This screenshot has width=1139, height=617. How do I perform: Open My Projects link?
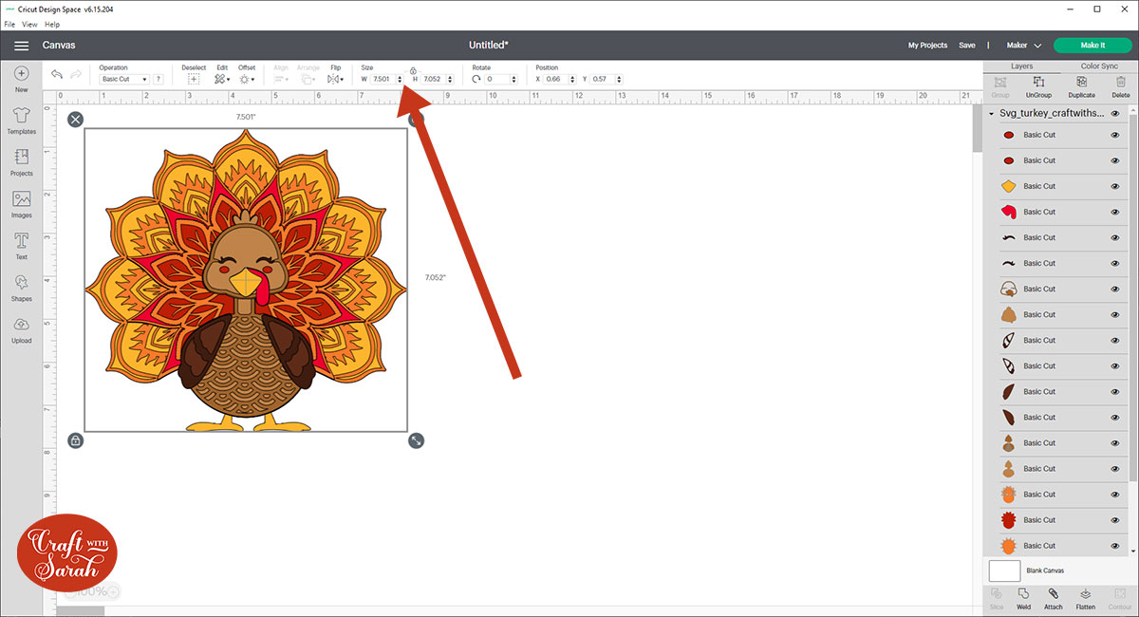click(x=927, y=46)
